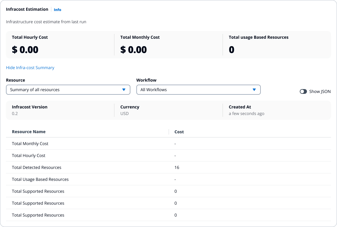Click the Cost column header
Screen dimensions: 337x227
click(x=179, y=132)
